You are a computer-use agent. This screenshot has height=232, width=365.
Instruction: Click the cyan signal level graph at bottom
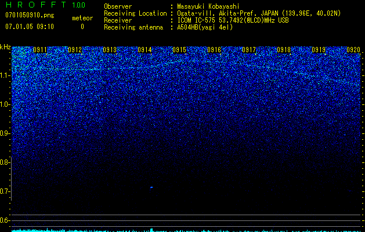click(186, 230)
